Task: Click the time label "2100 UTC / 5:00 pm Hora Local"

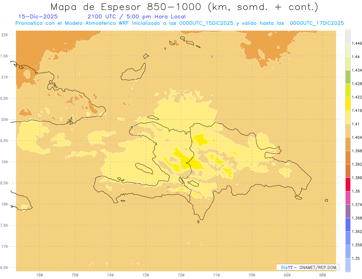Action: [136, 17]
